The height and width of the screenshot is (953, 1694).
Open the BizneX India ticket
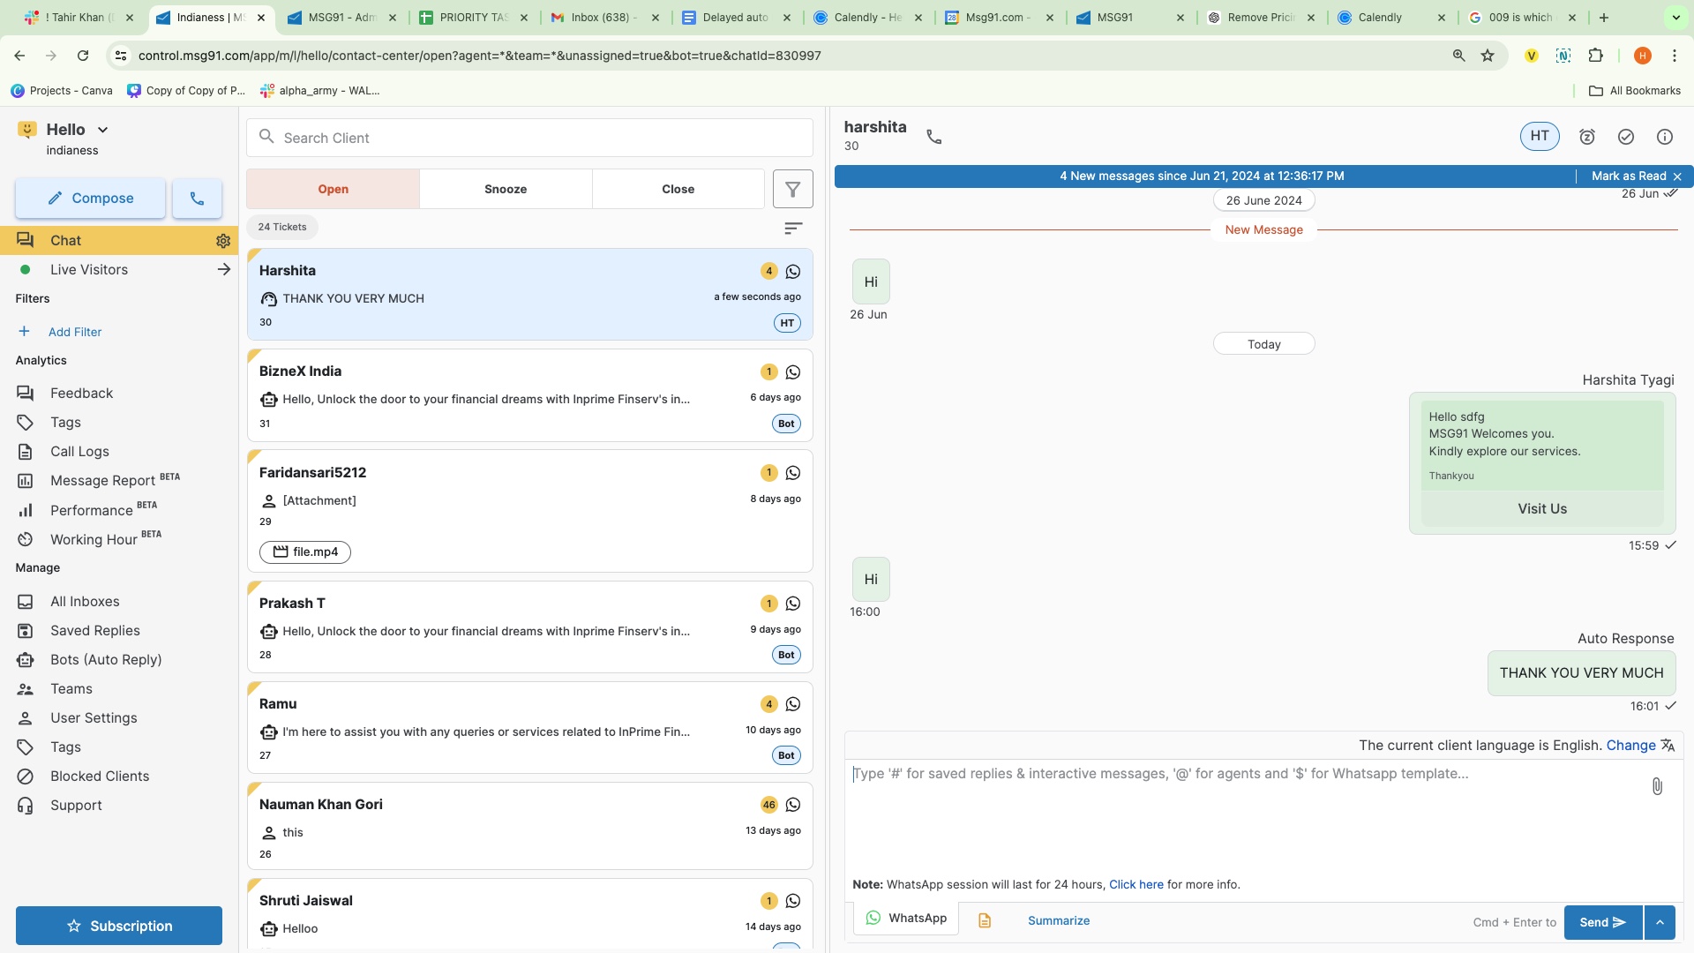pyautogui.click(x=529, y=395)
